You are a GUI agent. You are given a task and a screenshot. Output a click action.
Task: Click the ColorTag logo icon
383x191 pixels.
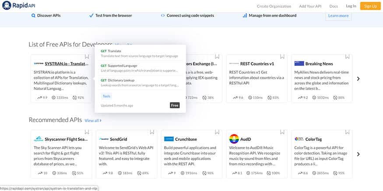coord(299,139)
